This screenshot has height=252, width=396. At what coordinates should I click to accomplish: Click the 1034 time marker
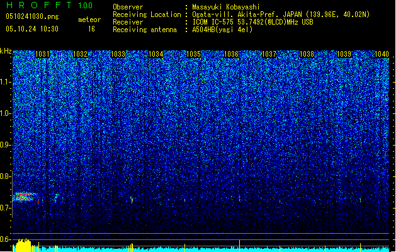pyautogui.click(x=156, y=54)
